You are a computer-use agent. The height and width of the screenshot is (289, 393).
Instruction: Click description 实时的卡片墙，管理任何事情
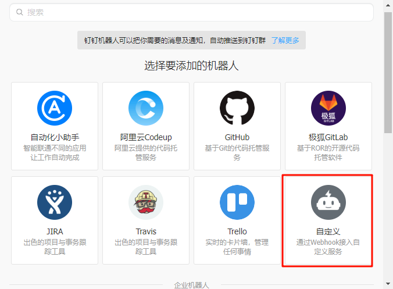click(x=237, y=247)
